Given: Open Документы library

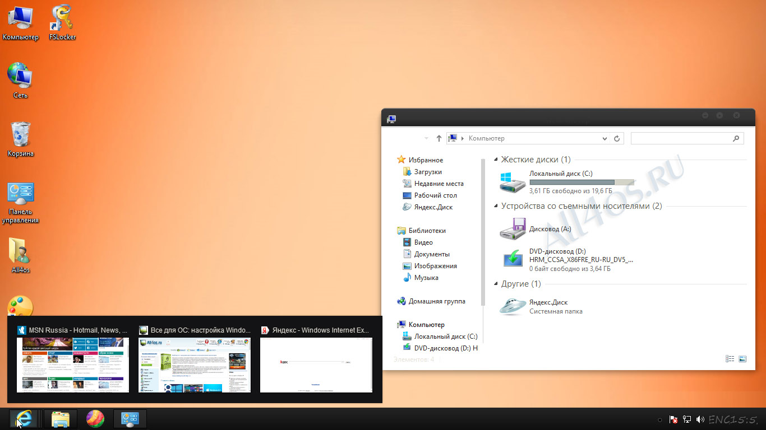Looking at the screenshot, I should tap(432, 254).
